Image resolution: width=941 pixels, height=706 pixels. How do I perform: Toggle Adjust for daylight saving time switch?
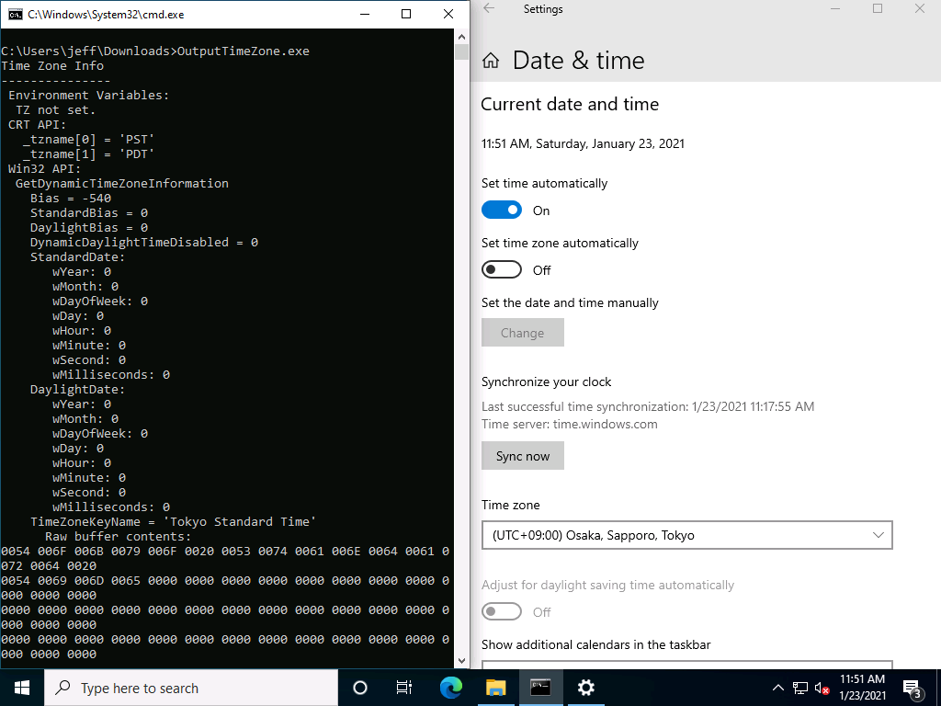(502, 612)
